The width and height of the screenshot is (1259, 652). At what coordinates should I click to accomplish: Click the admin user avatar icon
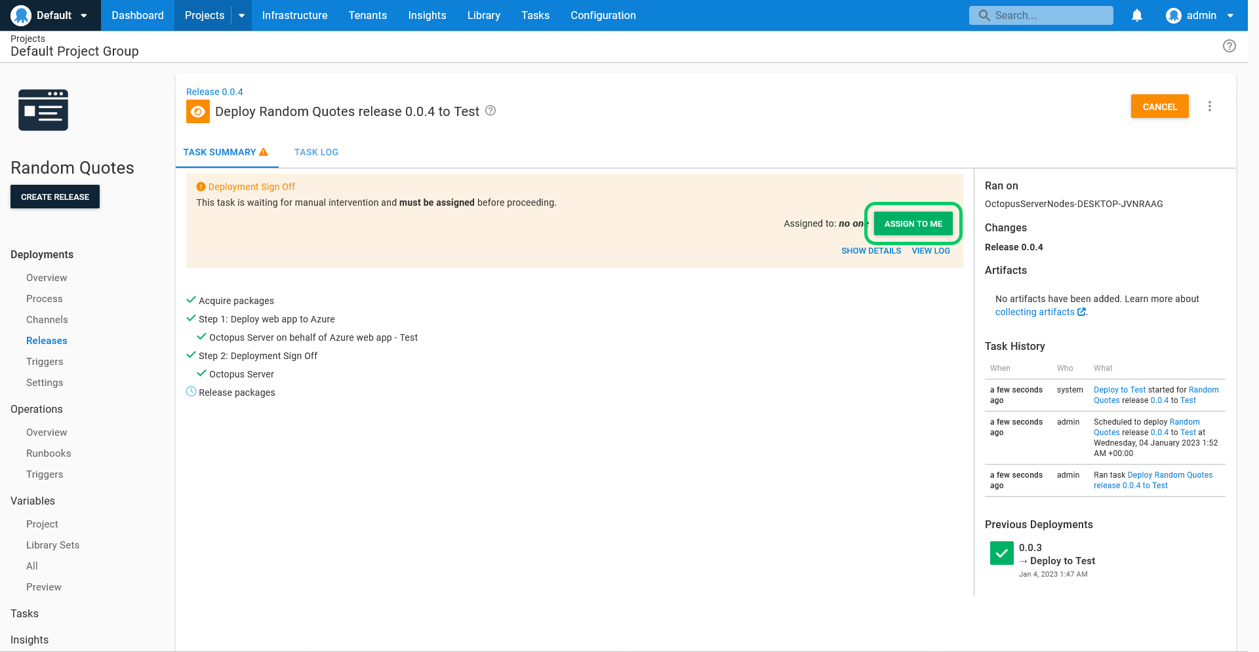click(1174, 15)
